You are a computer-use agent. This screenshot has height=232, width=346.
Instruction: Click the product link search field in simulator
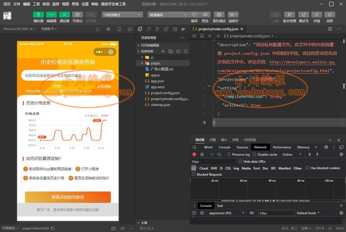[68, 75]
